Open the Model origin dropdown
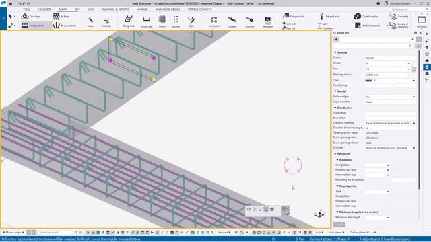The image size is (431, 242). [13, 233]
